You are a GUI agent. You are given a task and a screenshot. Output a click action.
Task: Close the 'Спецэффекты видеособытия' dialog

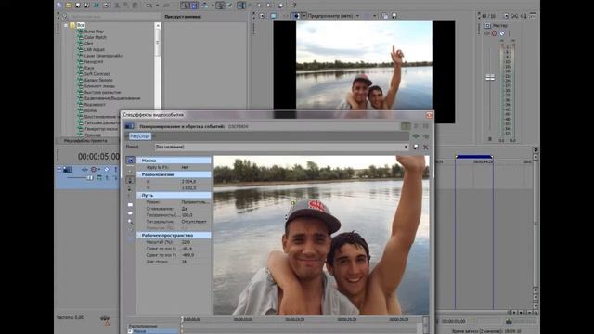[429, 115]
